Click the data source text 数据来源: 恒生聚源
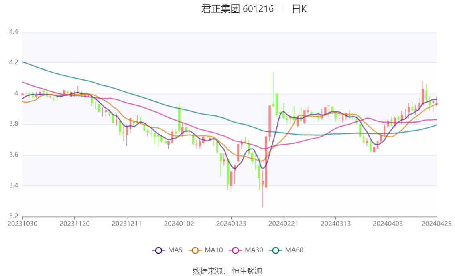 coord(227,271)
